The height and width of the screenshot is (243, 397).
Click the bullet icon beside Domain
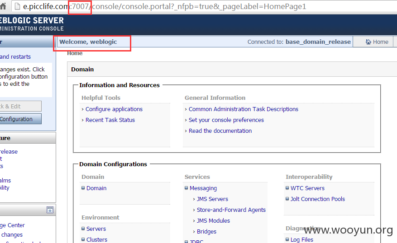tap(83, 188)
